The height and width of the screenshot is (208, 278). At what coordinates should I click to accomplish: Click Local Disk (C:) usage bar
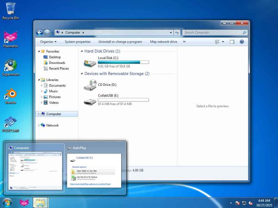pos(123,62)
